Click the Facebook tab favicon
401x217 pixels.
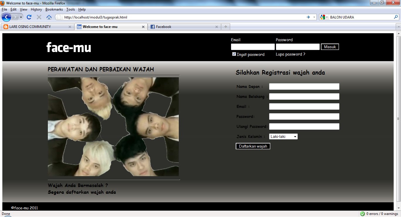coord(153,27)
